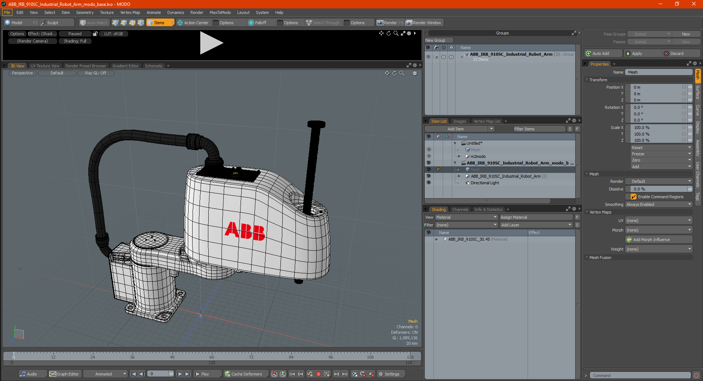Toggle the Falloff Options checkbox
Viewport: 703px width, 381px height.
coord(280,23)
